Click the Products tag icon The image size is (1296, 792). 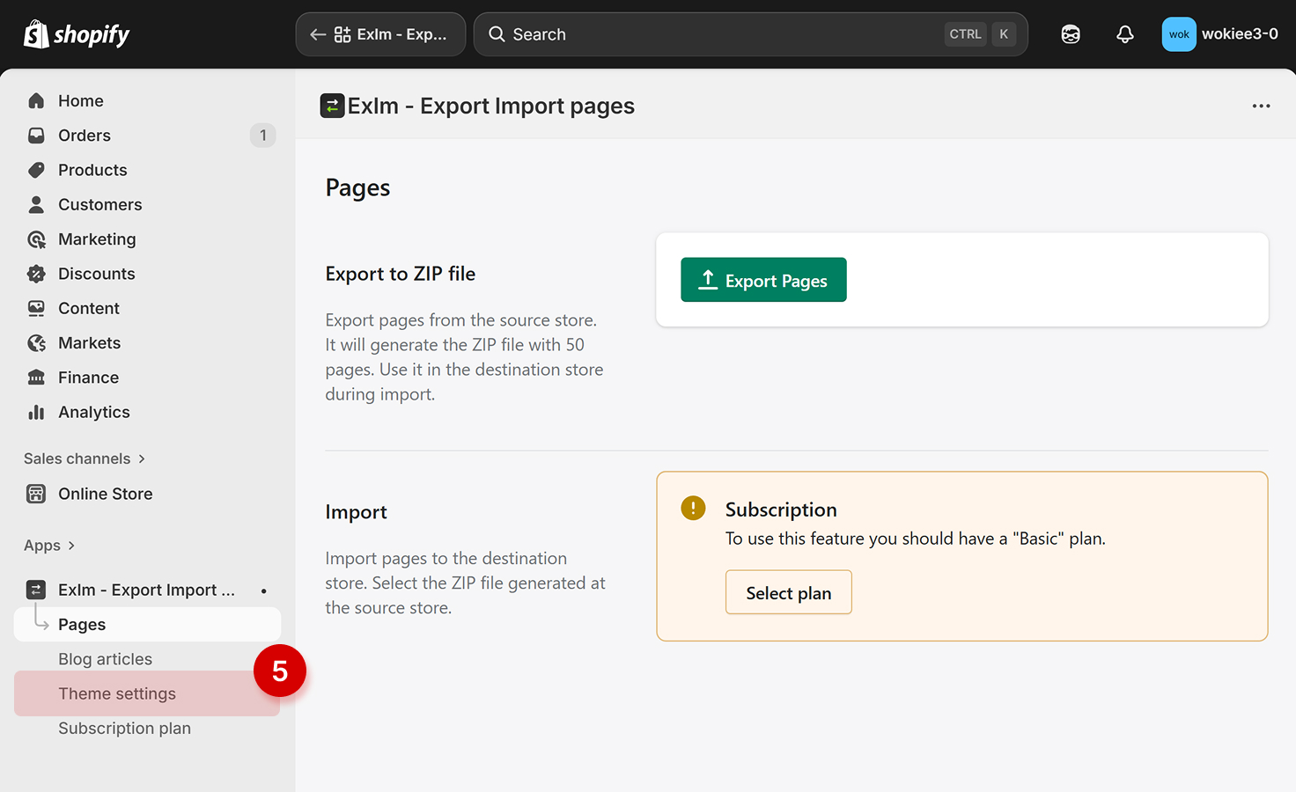click(36, 170)
